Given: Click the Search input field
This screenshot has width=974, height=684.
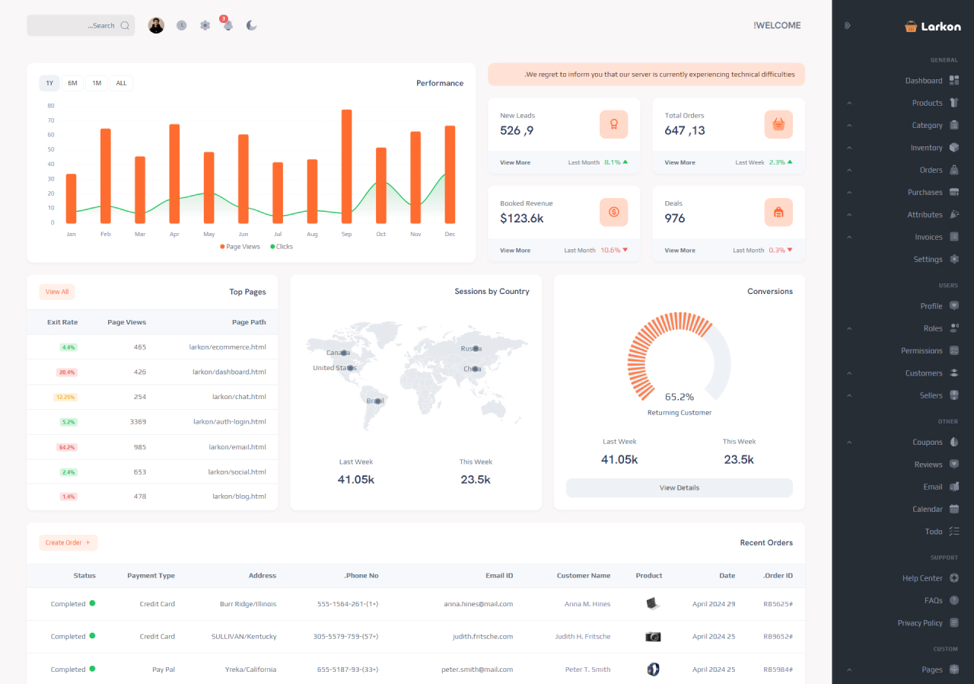Looking at the screenshot, I should tap(81, 25).
